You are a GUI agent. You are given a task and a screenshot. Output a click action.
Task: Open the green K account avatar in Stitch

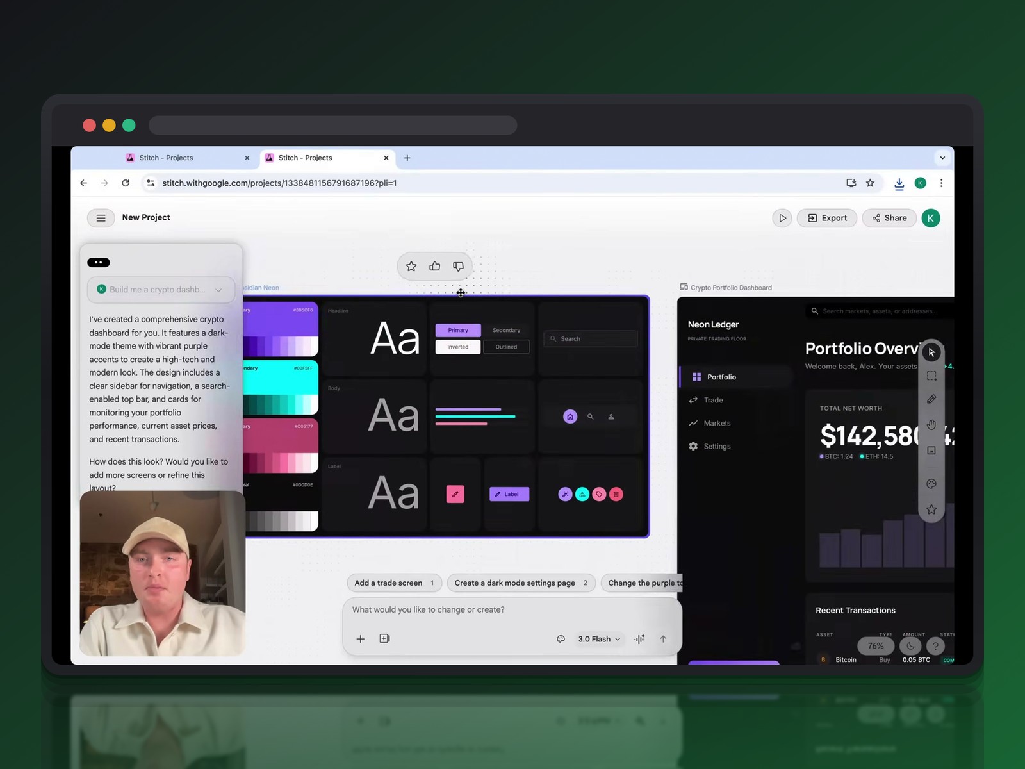(x=931, y=218)
